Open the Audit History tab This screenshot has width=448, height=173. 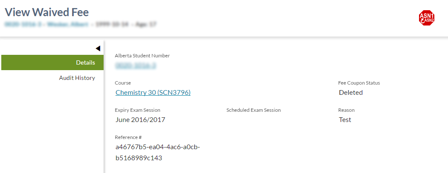coord(77,78)
